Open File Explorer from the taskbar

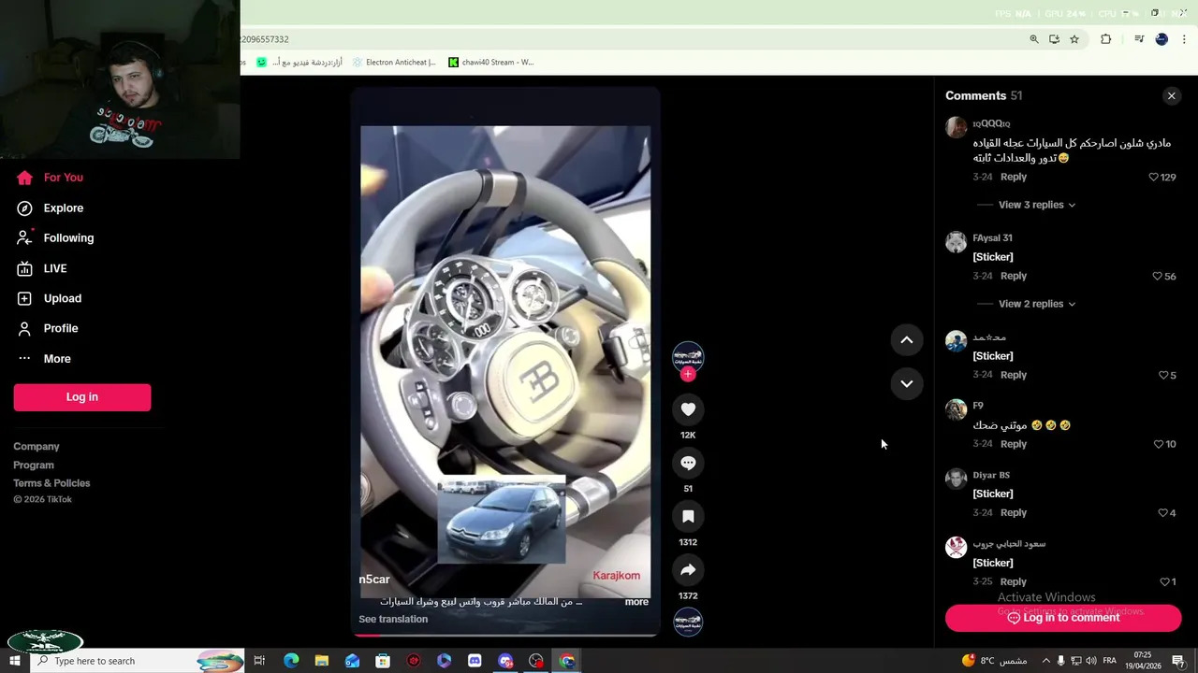click(322, 661)
